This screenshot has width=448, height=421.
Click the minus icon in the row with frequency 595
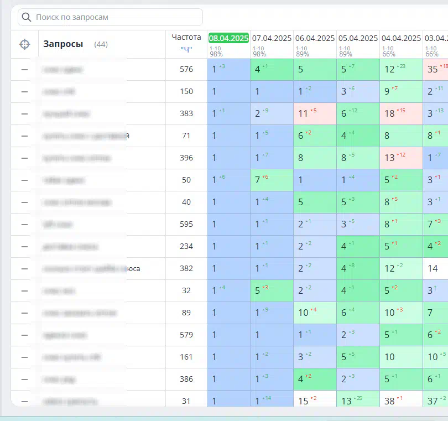pos(24,225)
